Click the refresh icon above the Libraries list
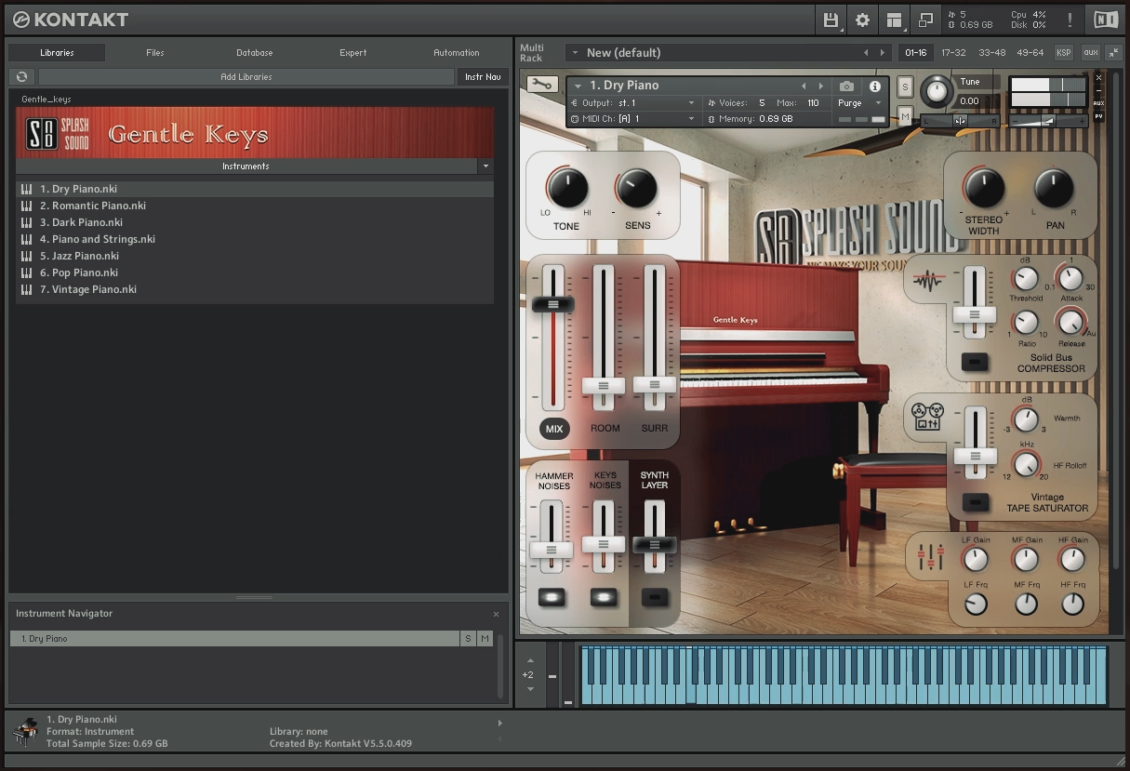The width and height of the screenshot is (1130, 771). (x=21, y=76)
